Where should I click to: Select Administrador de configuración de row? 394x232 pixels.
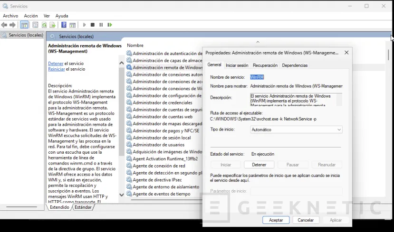pos(164,95)
